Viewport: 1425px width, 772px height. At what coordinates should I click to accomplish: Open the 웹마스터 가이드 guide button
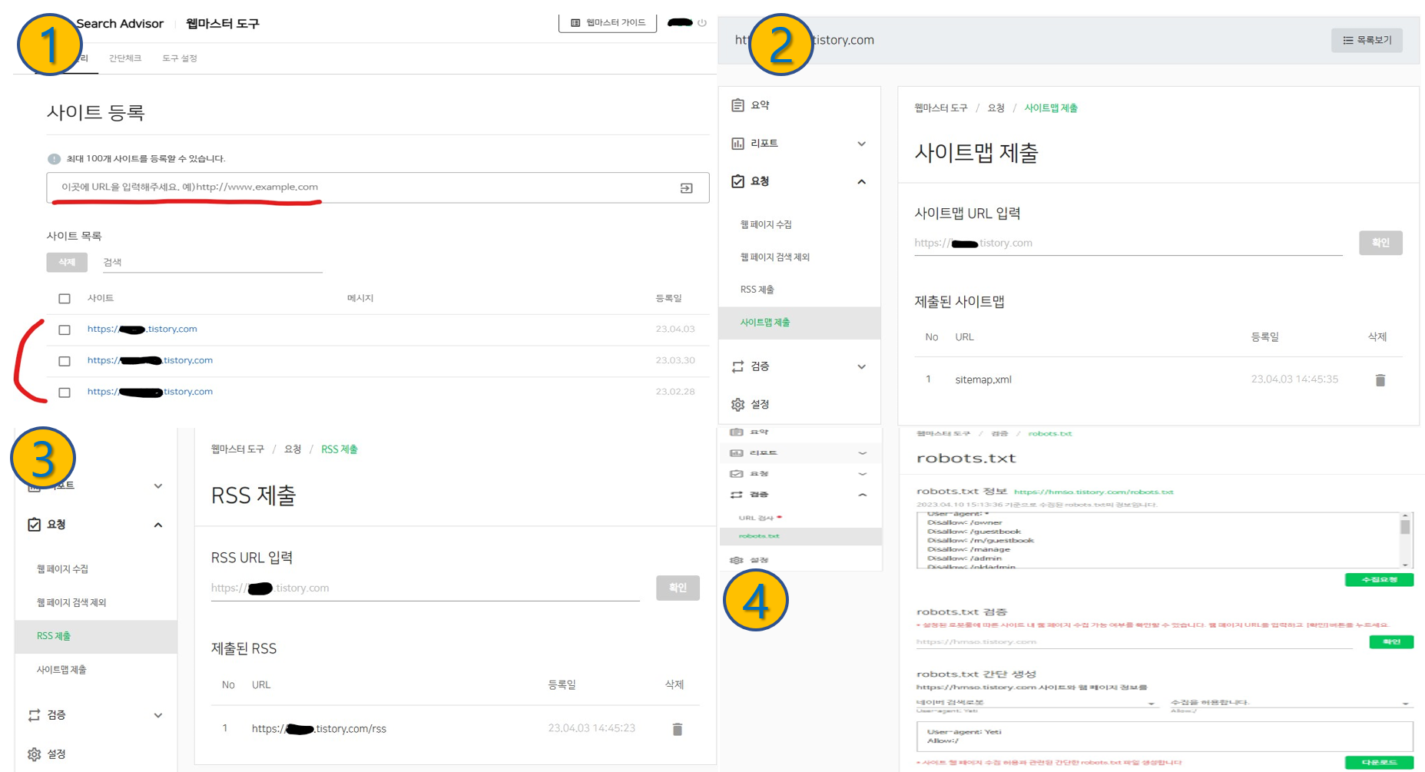click(607, 23)
